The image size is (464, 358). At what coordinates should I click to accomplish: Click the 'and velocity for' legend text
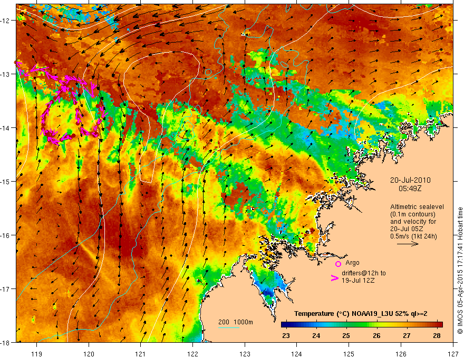(x=413, y=222)
